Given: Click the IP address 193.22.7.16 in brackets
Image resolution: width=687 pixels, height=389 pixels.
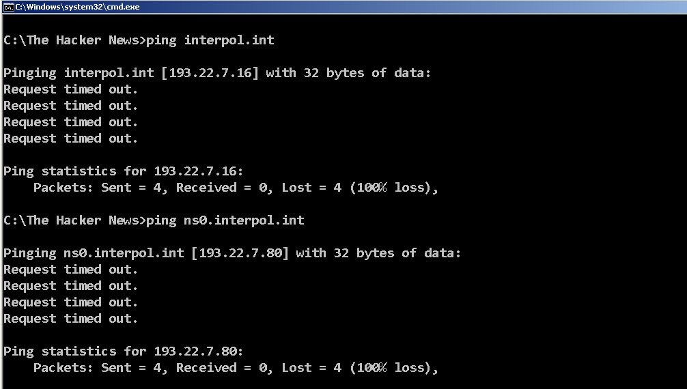Looking at the screenshot, I should (210, 73).
